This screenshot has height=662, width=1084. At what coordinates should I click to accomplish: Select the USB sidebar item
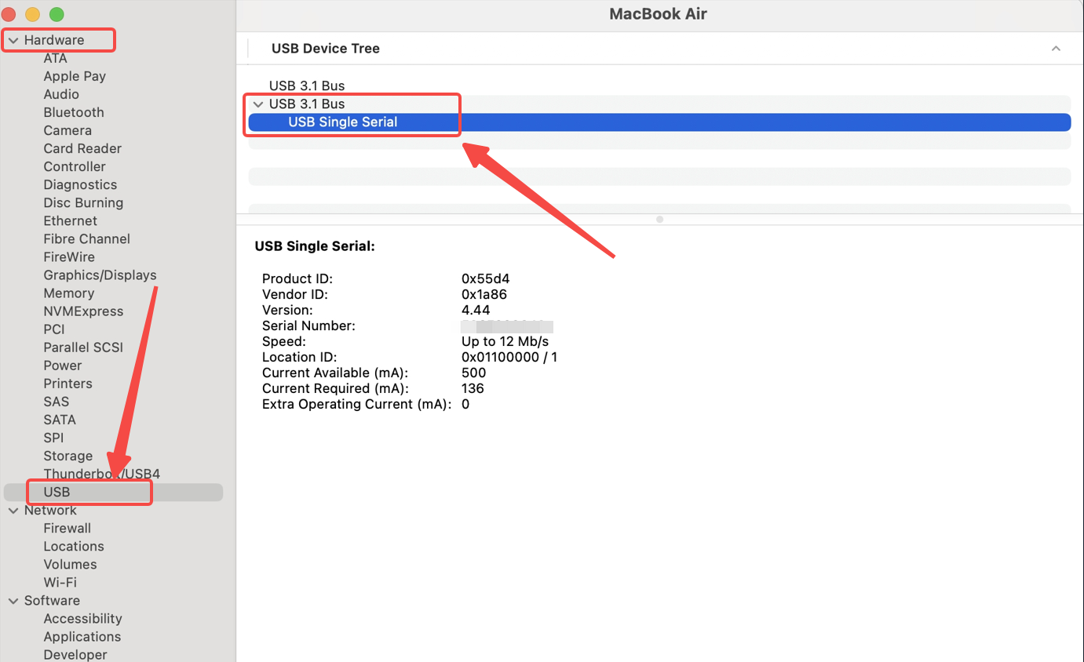(x=113, y=492)
